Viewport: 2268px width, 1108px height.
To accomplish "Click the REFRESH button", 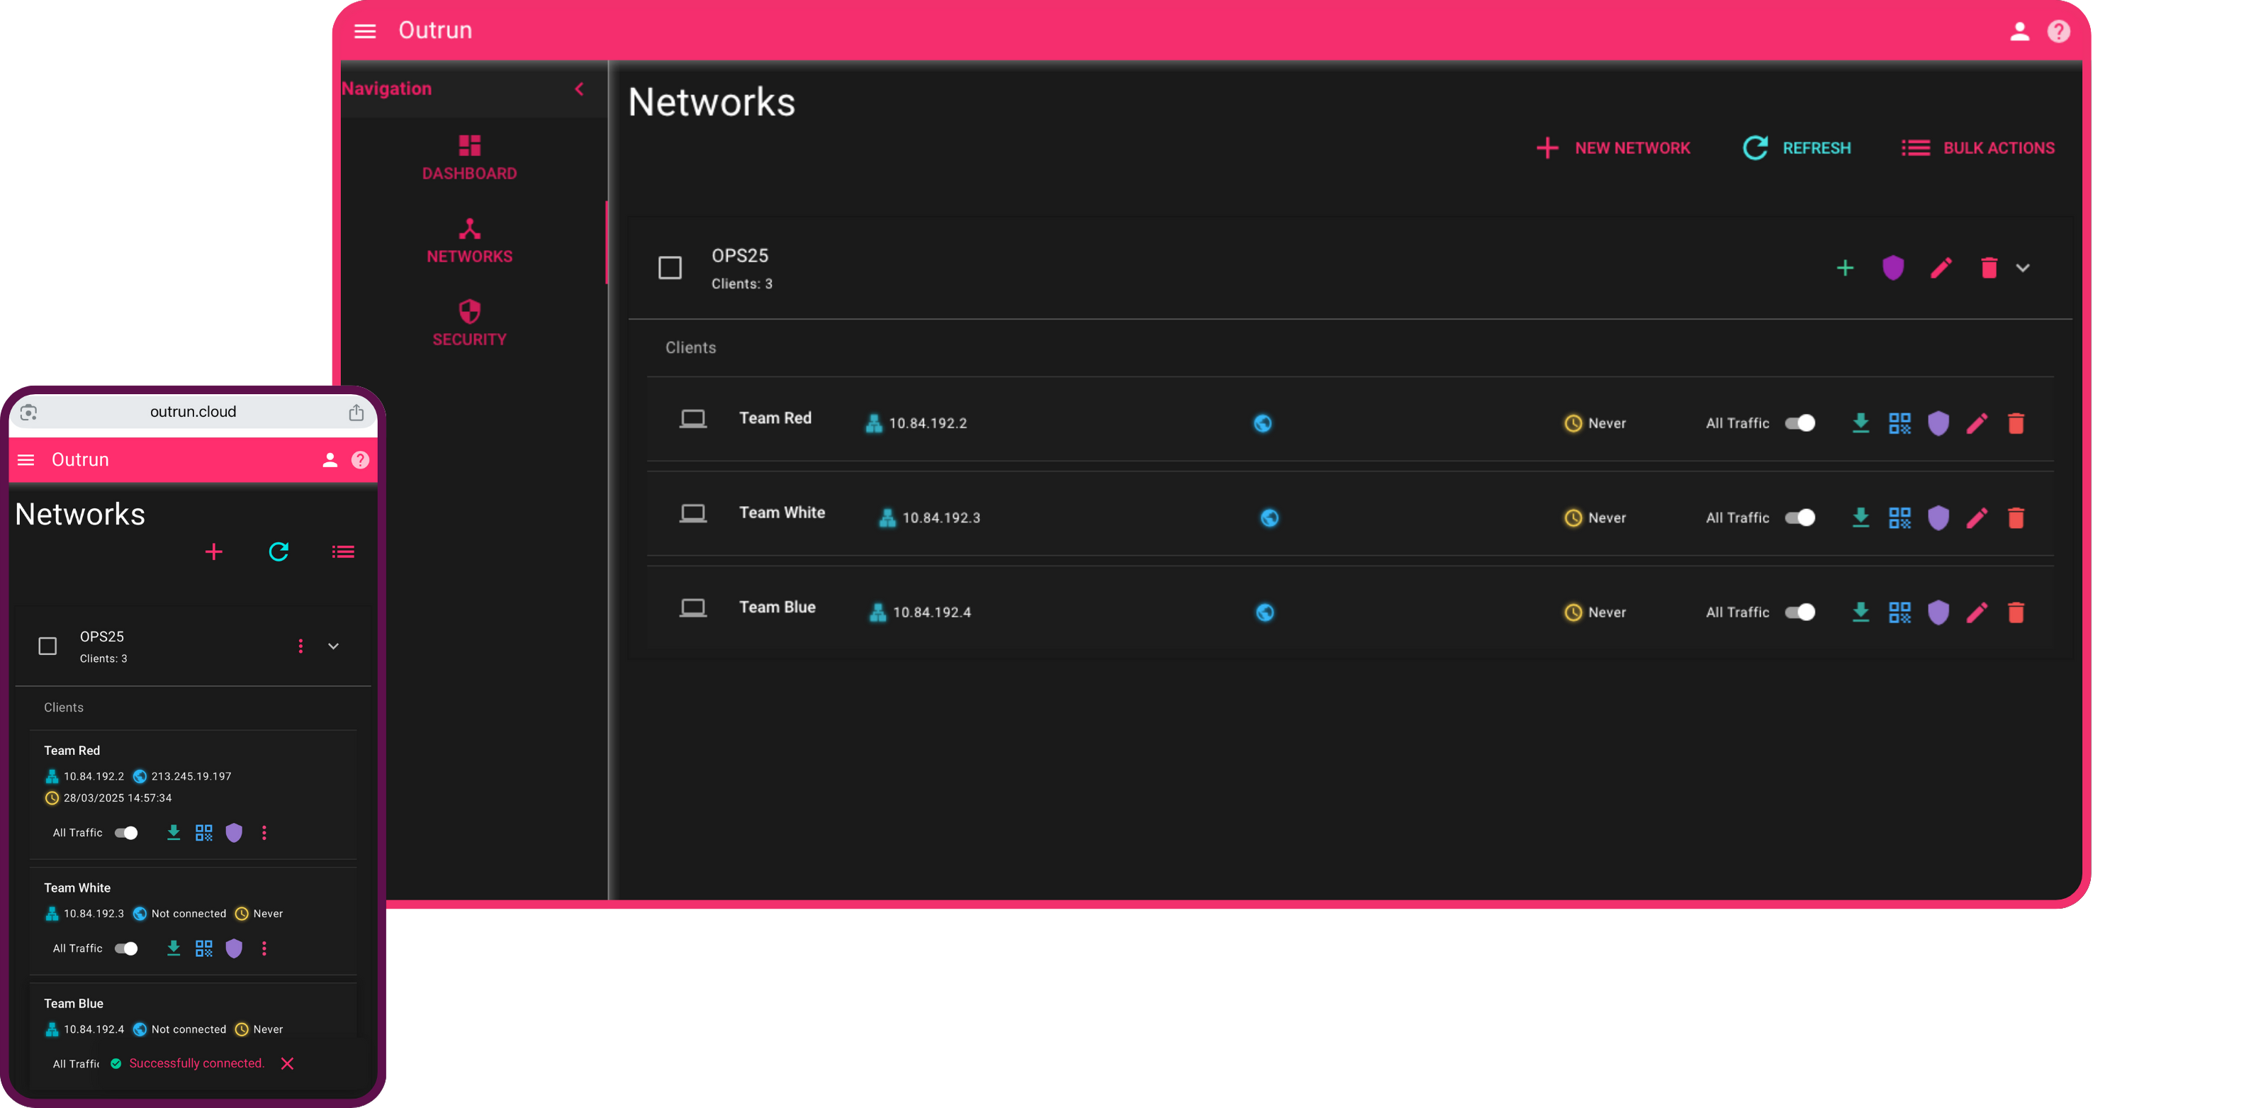I will (1796, 148).
